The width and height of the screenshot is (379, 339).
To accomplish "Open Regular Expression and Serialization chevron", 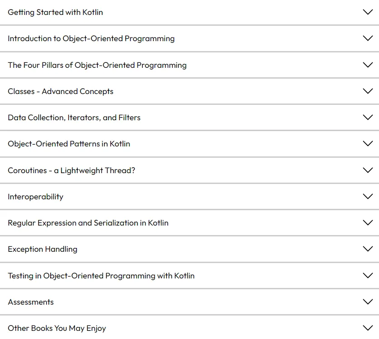I will [x=368, y=223].
